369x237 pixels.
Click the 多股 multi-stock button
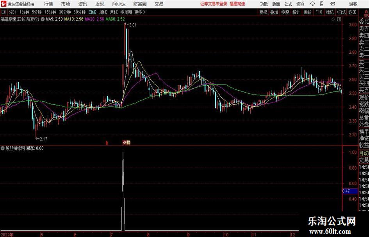coord(285,12)
